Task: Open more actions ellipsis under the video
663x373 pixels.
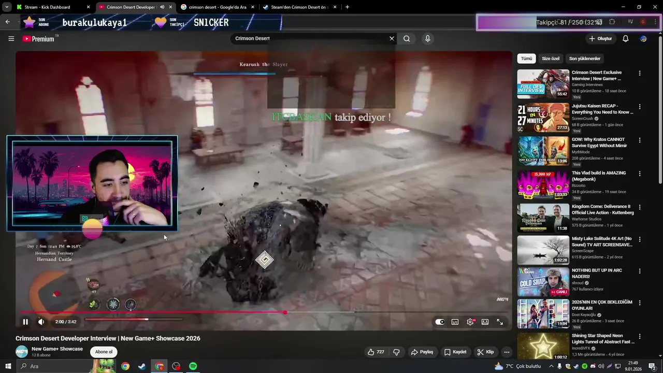Action: click(507, 352)
